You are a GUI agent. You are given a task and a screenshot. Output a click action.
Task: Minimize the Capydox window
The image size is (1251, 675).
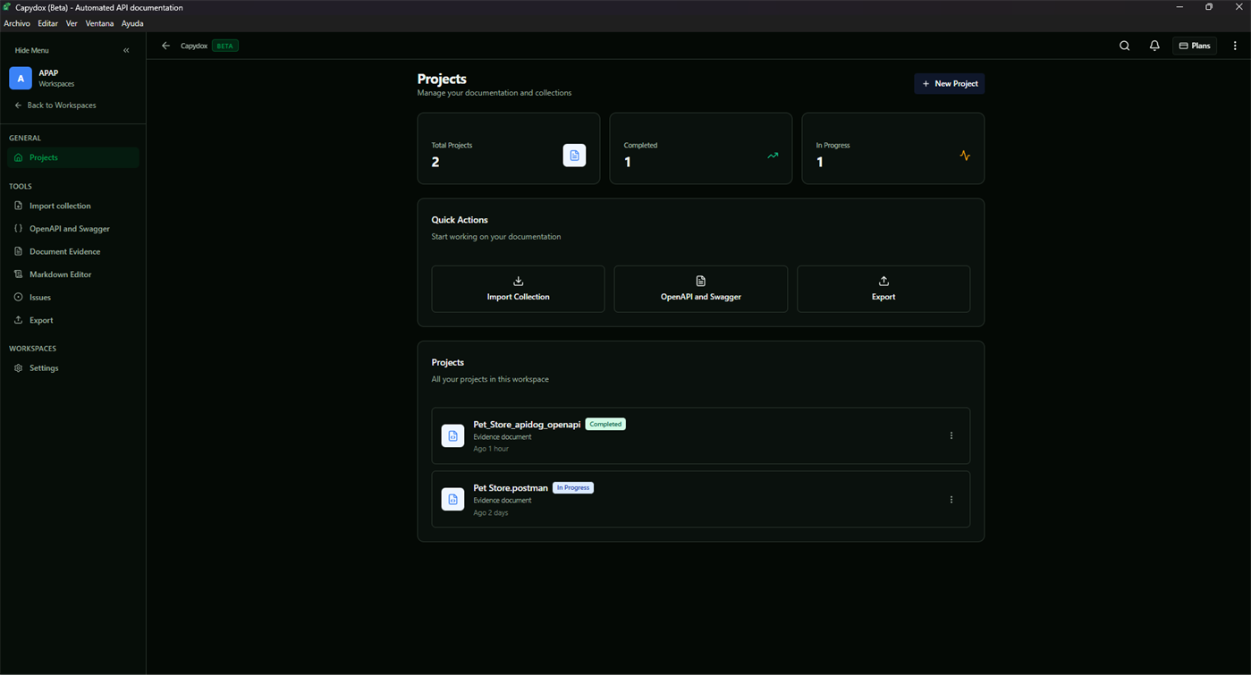click(1179, 7)
